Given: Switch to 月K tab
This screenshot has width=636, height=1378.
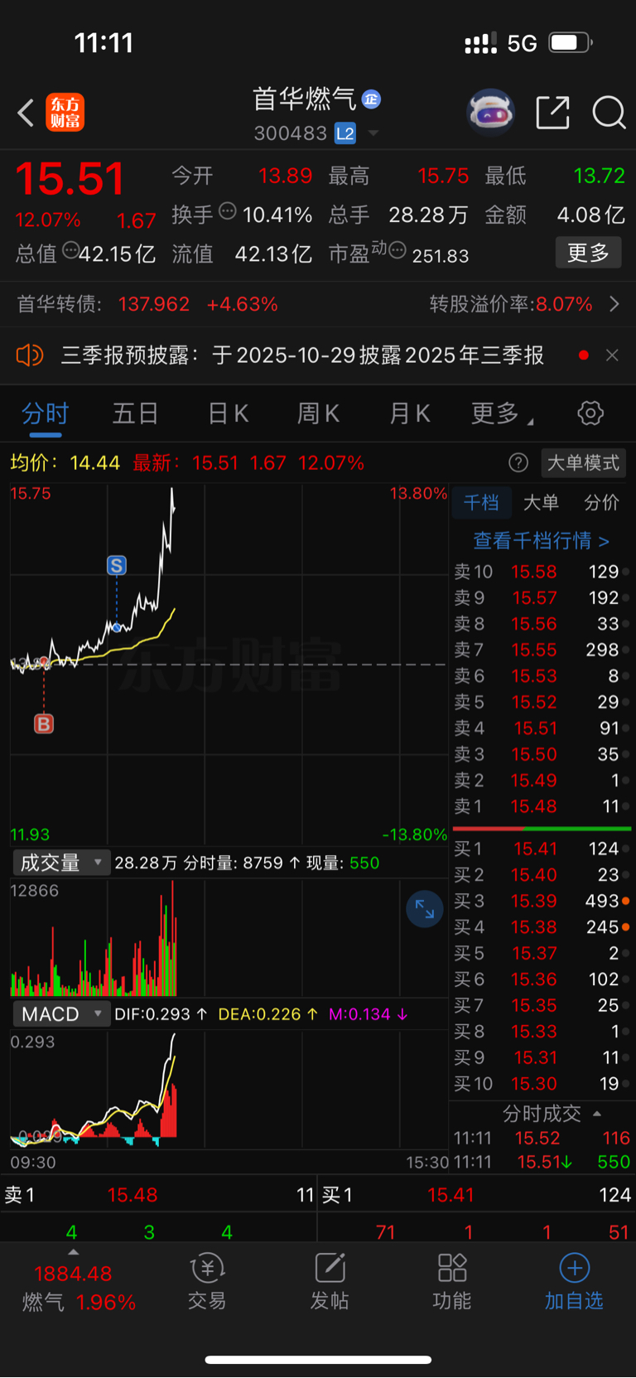Looking at the screenshot, I should 410,413.
